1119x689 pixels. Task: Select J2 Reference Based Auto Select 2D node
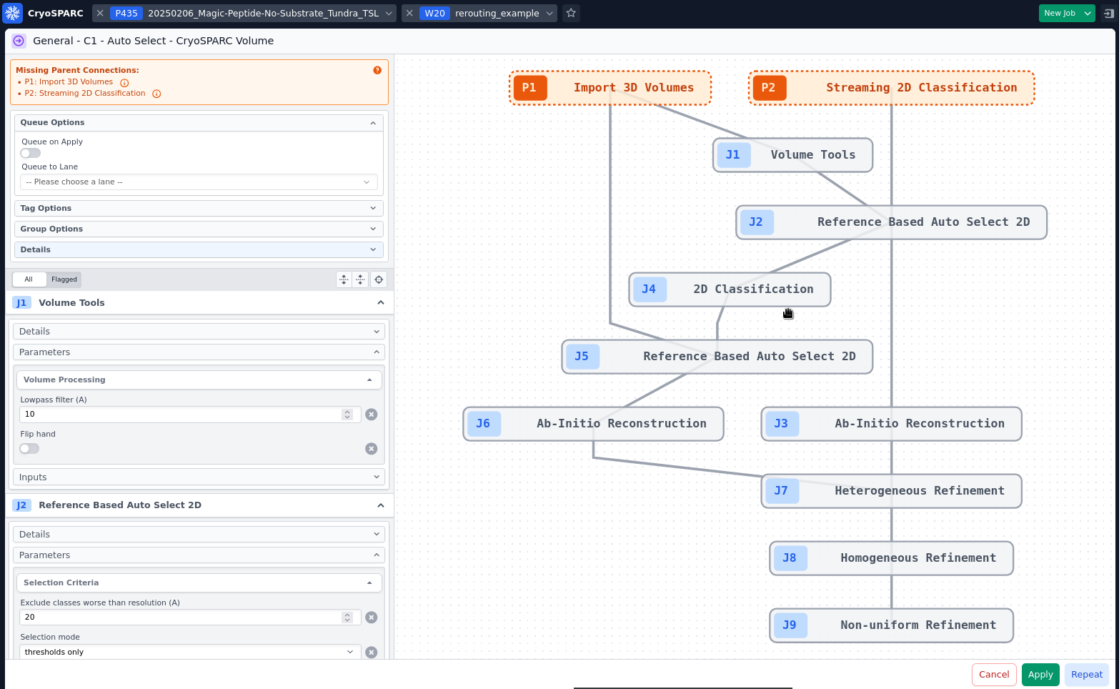892,222
